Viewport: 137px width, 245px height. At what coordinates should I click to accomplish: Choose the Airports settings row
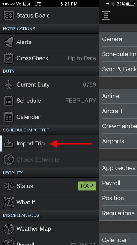118,141
